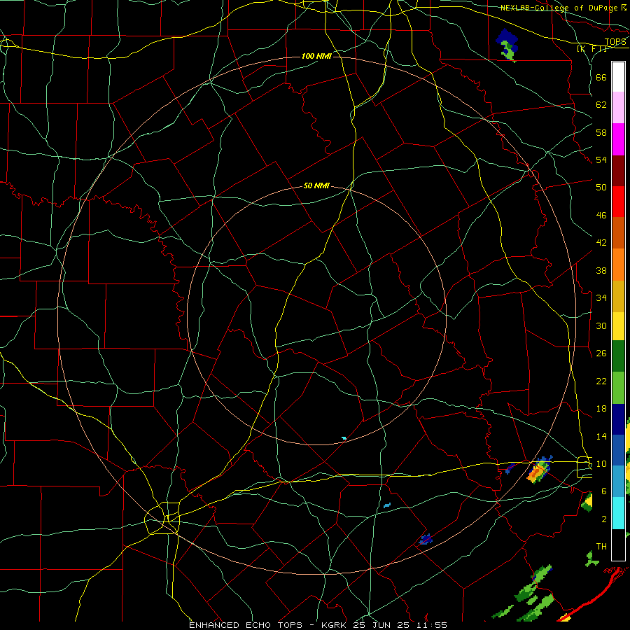Click the "TH" threshold legend label
The height and width of the screenshot is (630, 630).
tap(601, 547)
